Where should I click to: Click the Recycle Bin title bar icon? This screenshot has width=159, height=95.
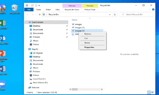27,5
